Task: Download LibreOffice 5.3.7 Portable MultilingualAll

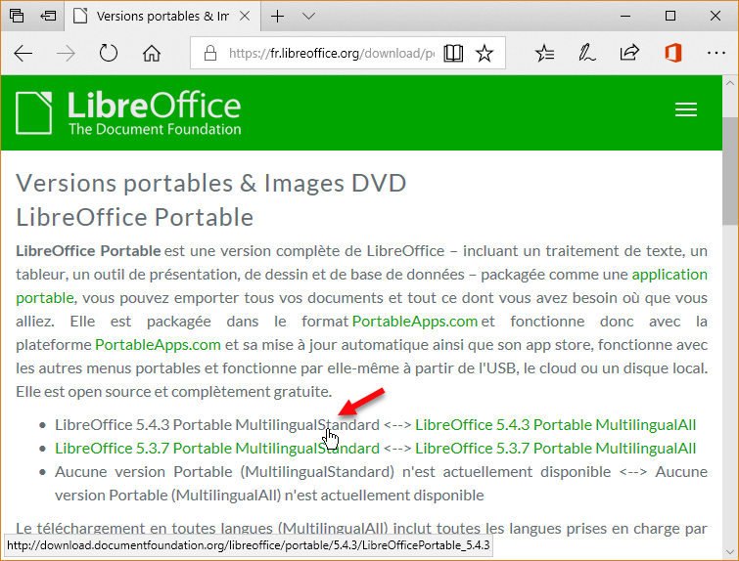Action: tap(555, 449)
